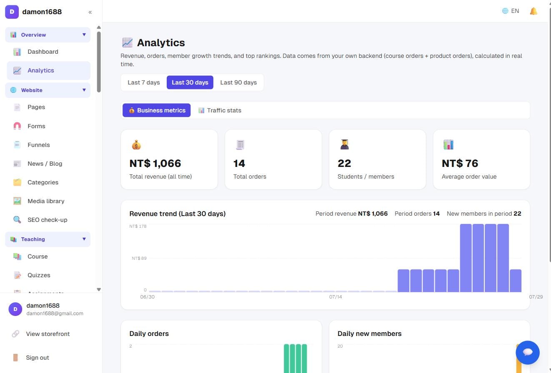Screen dimensions: 551x373
Task: Click the Analytics line-chart sidebar icon
Action: 17,70
